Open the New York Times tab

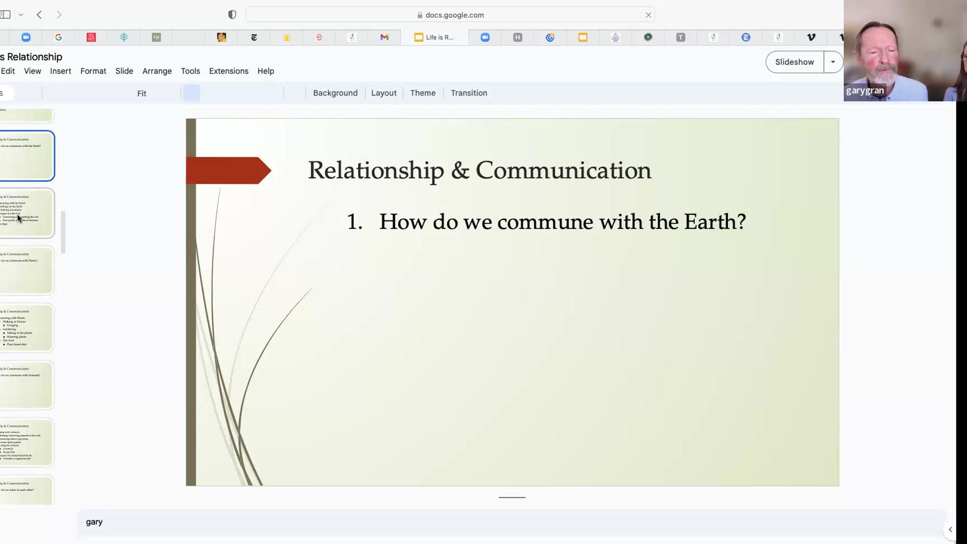tap(254, 37)
